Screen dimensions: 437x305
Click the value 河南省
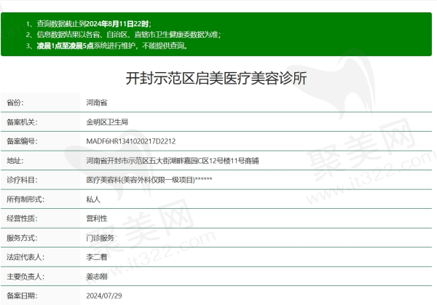pos(97,103)
